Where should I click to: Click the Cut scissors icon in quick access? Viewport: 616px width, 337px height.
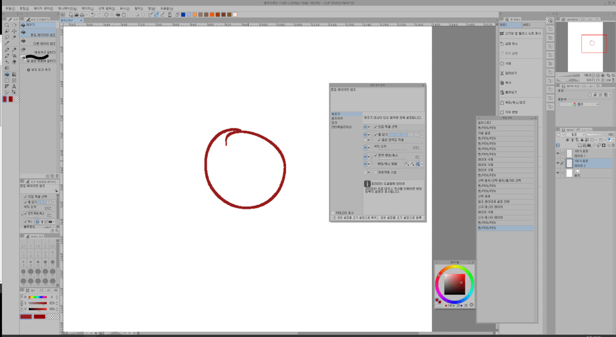(502, 73)
